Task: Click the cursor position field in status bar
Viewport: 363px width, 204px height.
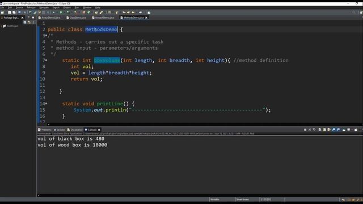Action: [x=266, y=199]
